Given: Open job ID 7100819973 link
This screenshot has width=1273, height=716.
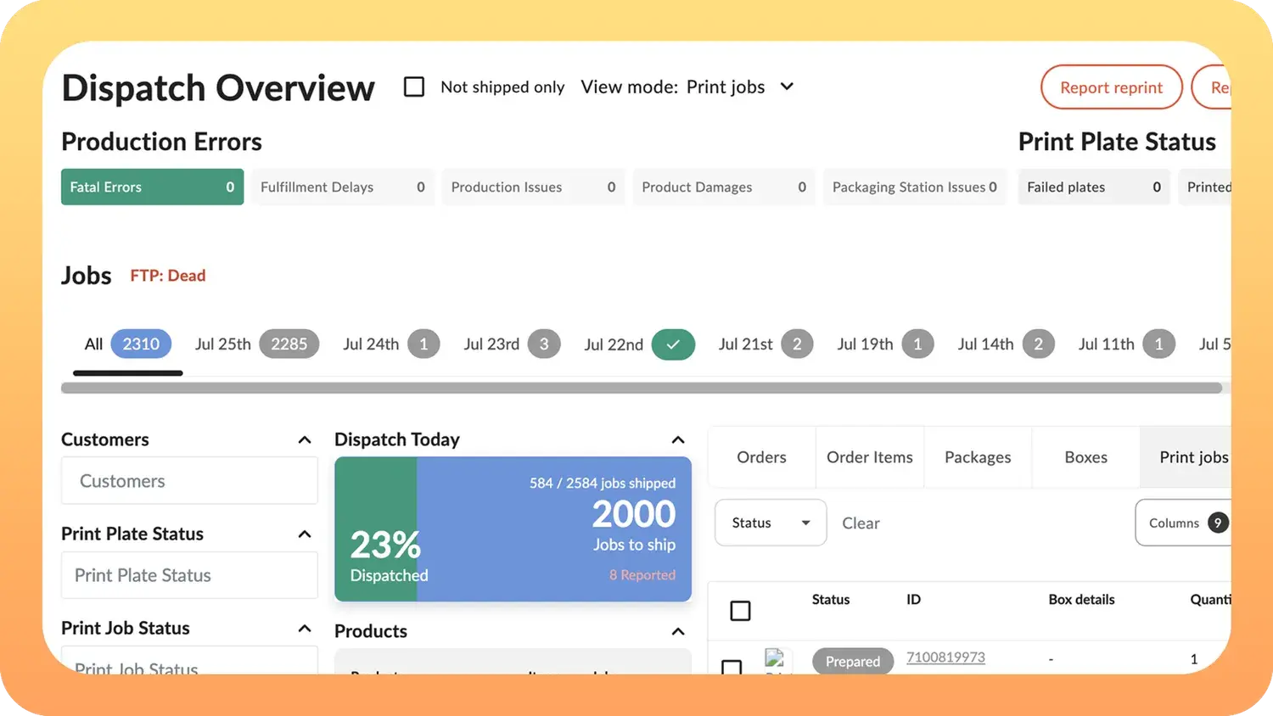Looking at the screenshot, I should pyautogui.click(x=945, y=657).
